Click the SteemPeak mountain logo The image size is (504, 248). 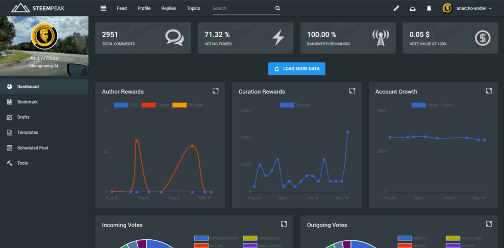tap(20, 8)
